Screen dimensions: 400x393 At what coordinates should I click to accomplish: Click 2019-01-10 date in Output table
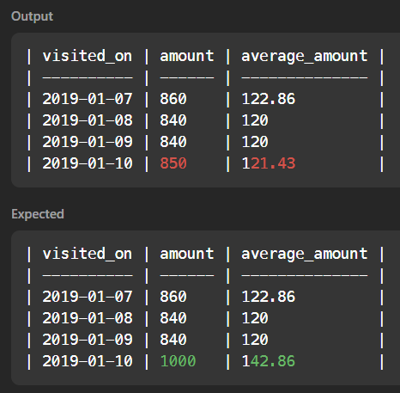pos(88,163)
